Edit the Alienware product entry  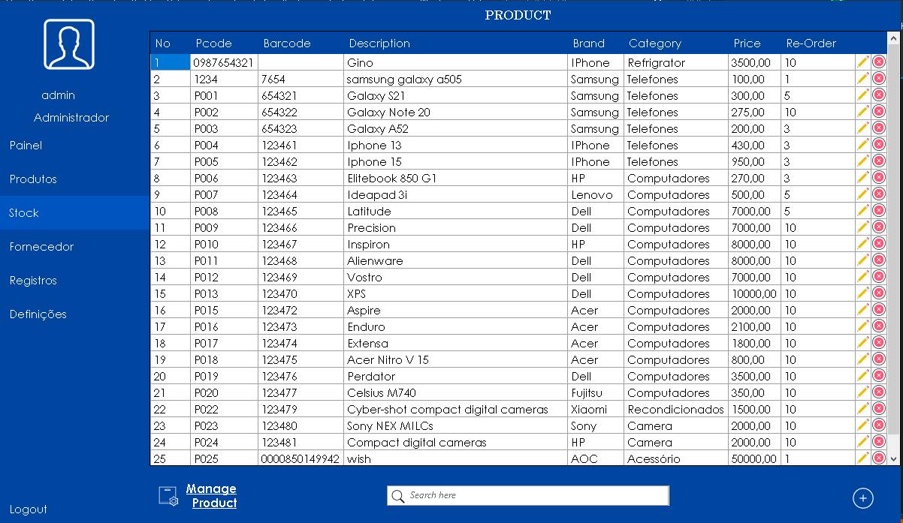tap(862, 260)
